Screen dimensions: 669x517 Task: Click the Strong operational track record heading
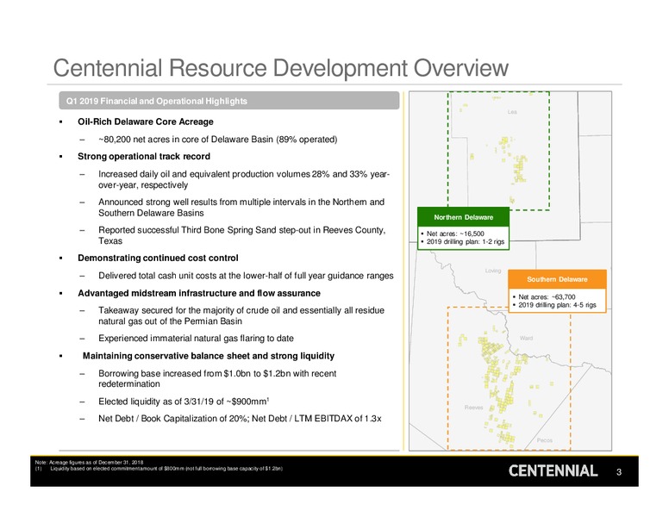pyautogui.click(x=144, y=157)
